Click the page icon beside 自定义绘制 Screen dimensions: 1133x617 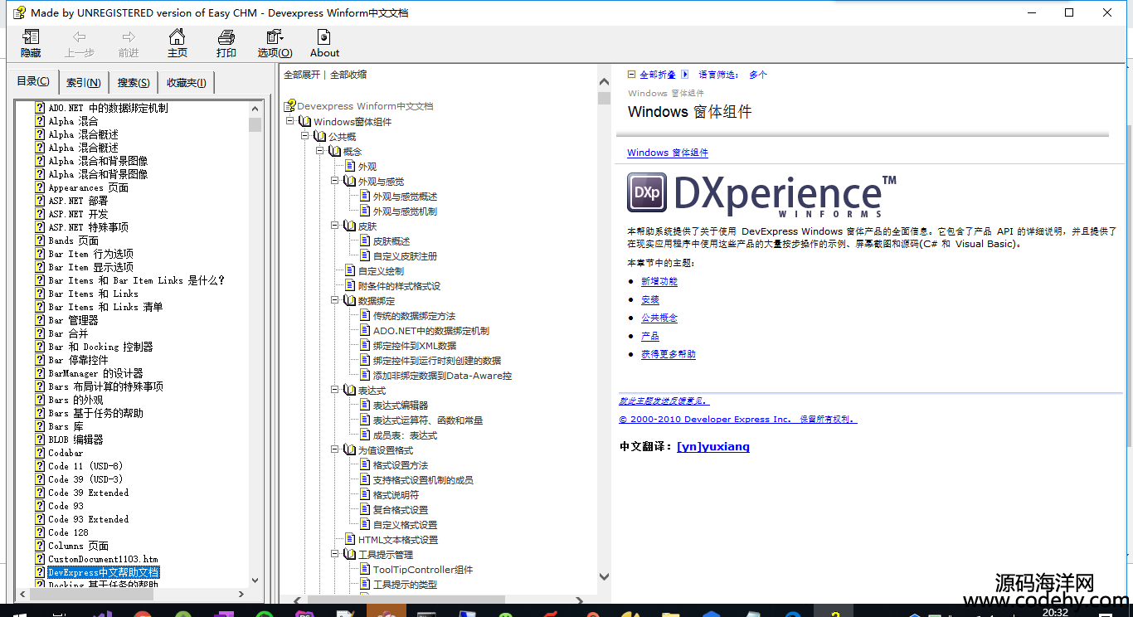(351, 271)
